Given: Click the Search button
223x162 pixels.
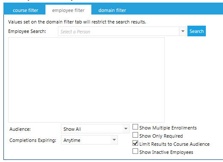Looking at the screenshot, I should [x=196, y=31].
